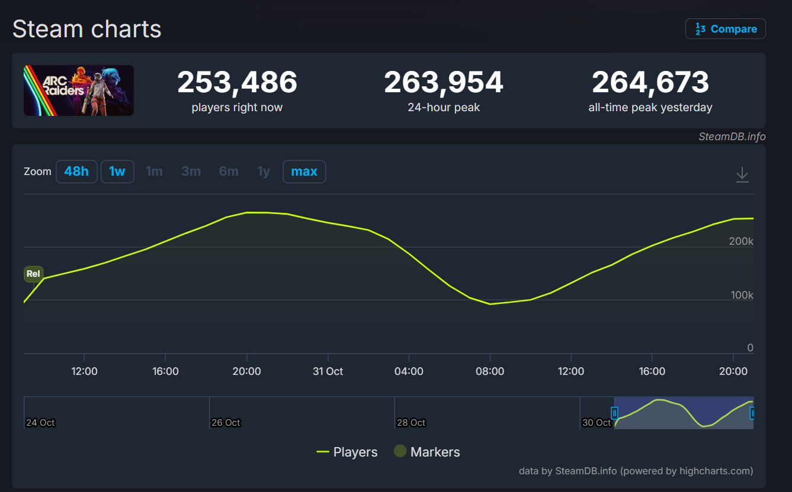Click the 26 Oct label in navigator
Viewport: 792px width, 492px height.
coord(226,423)
